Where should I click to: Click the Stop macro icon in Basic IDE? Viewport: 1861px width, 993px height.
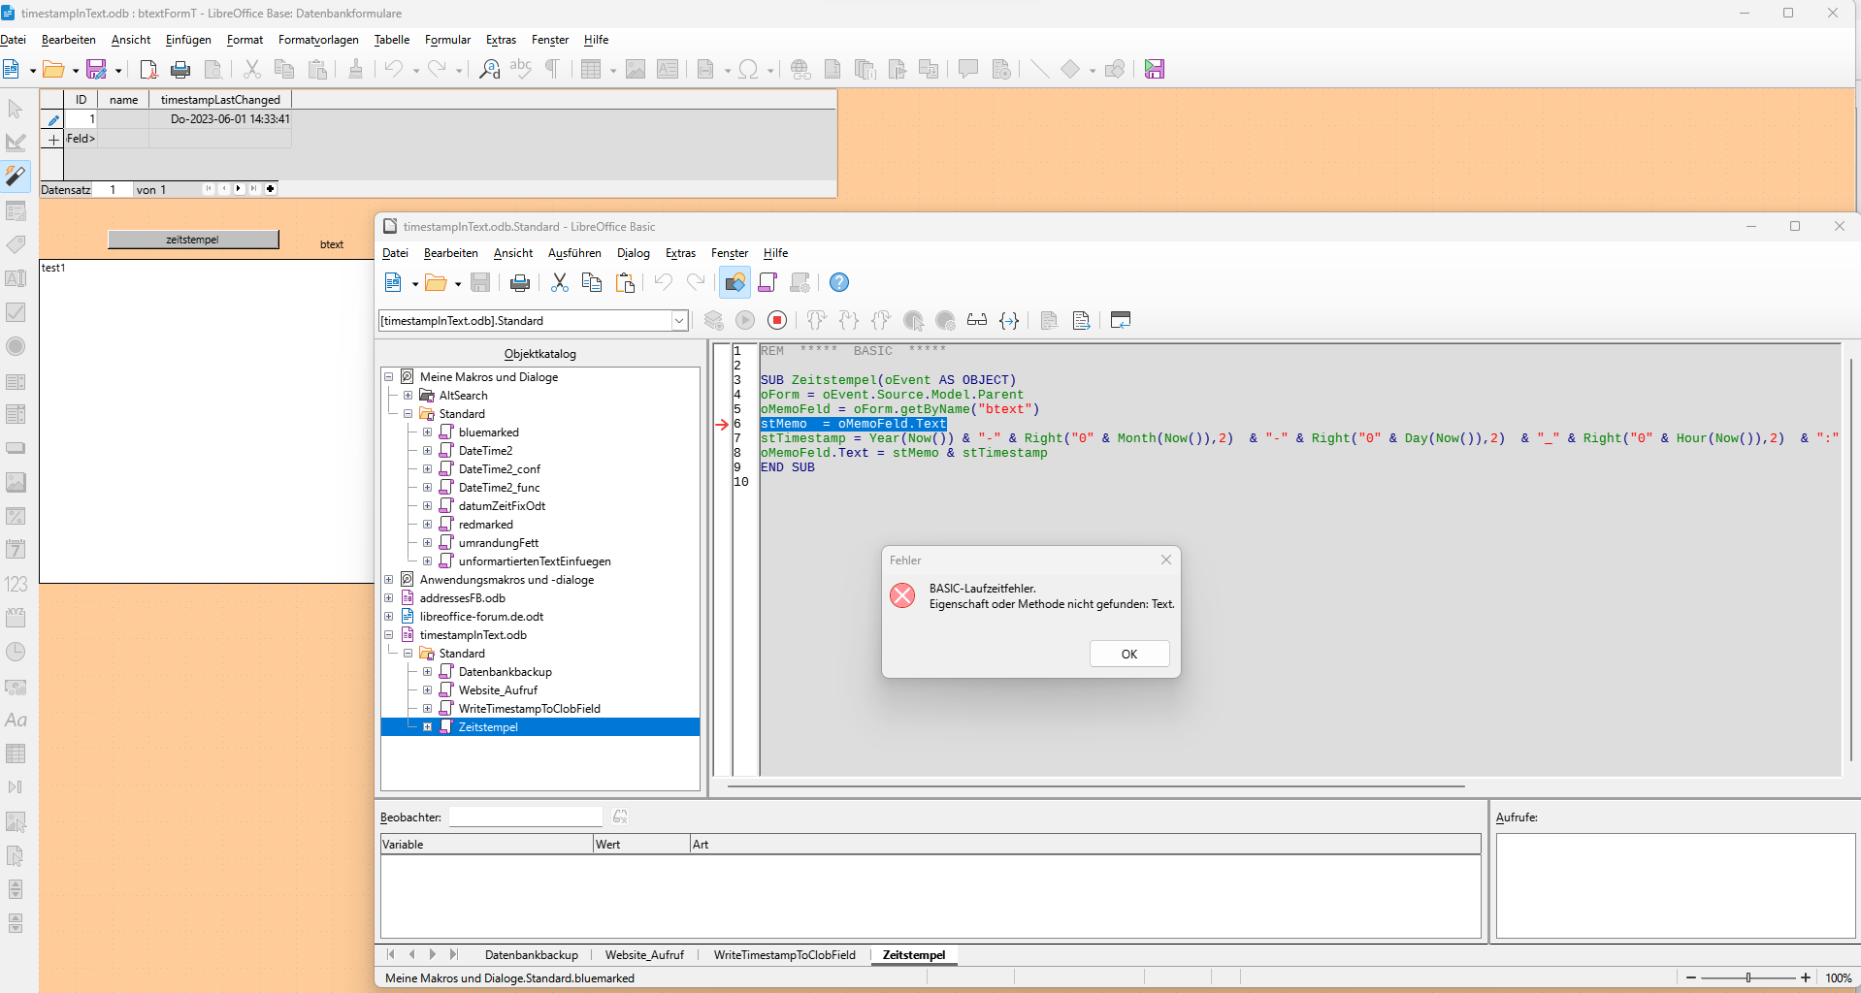777,321
